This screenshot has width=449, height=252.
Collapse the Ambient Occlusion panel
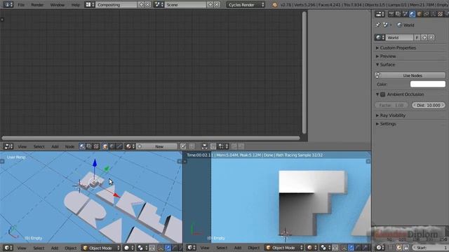(377, 94)
